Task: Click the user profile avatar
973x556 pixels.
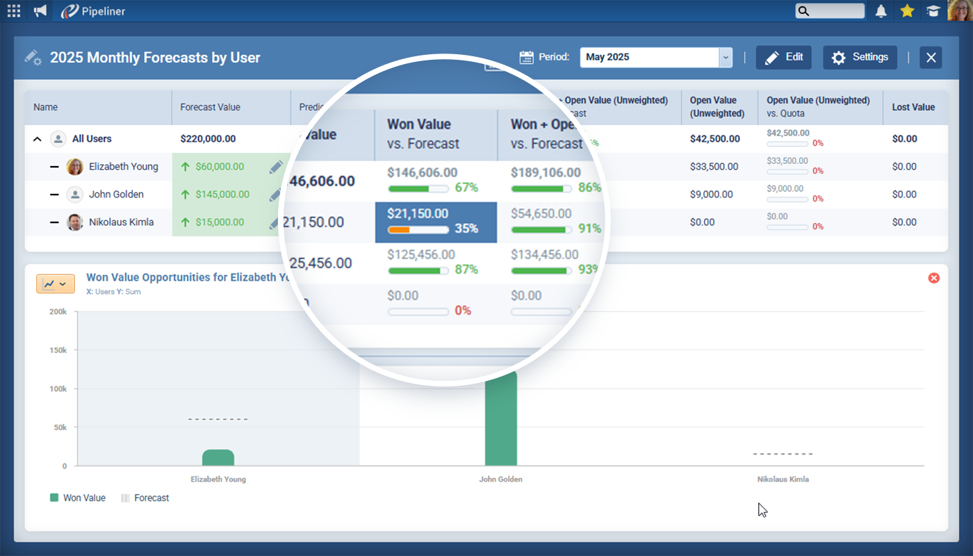Action: pos(959,11)
